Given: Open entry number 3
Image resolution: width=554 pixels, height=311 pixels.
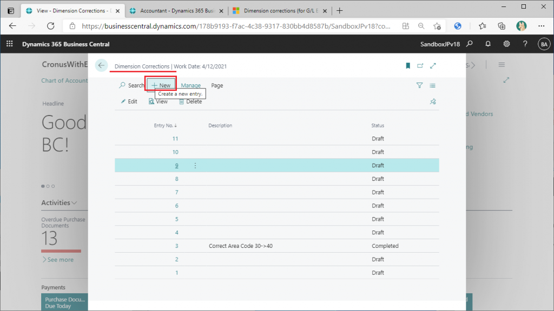Looking at the screenshot, I should point(177,246).
